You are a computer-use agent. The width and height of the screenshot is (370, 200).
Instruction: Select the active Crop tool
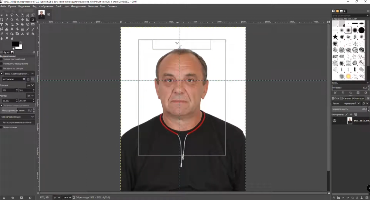(33, 20)
